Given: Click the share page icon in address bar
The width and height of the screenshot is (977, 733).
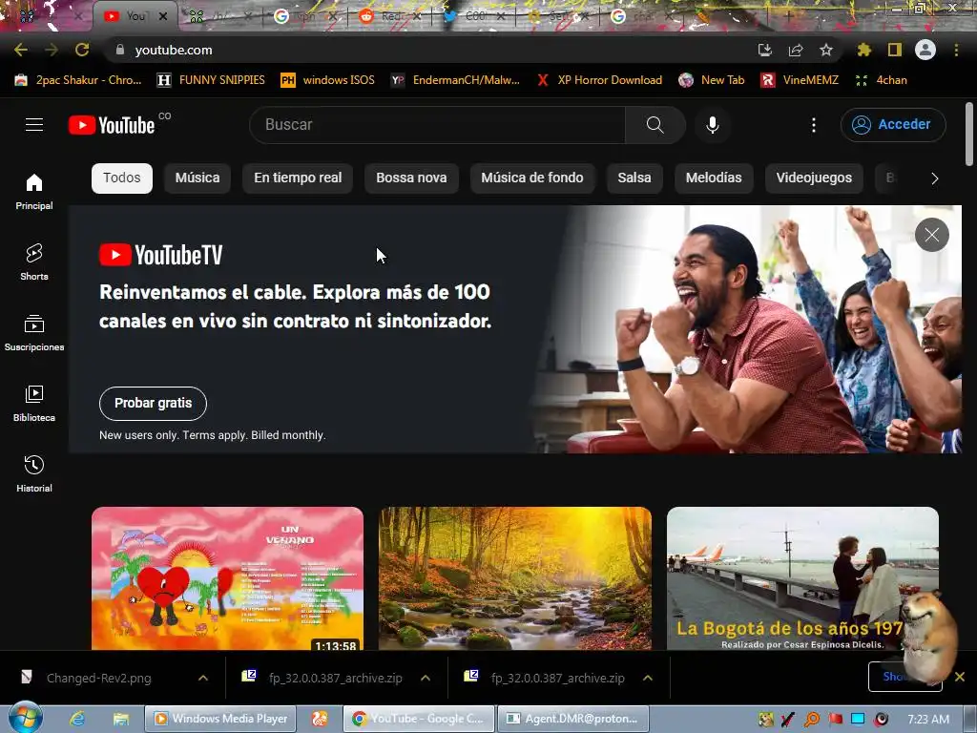Looking at the screenshot, I should (796, 50).
